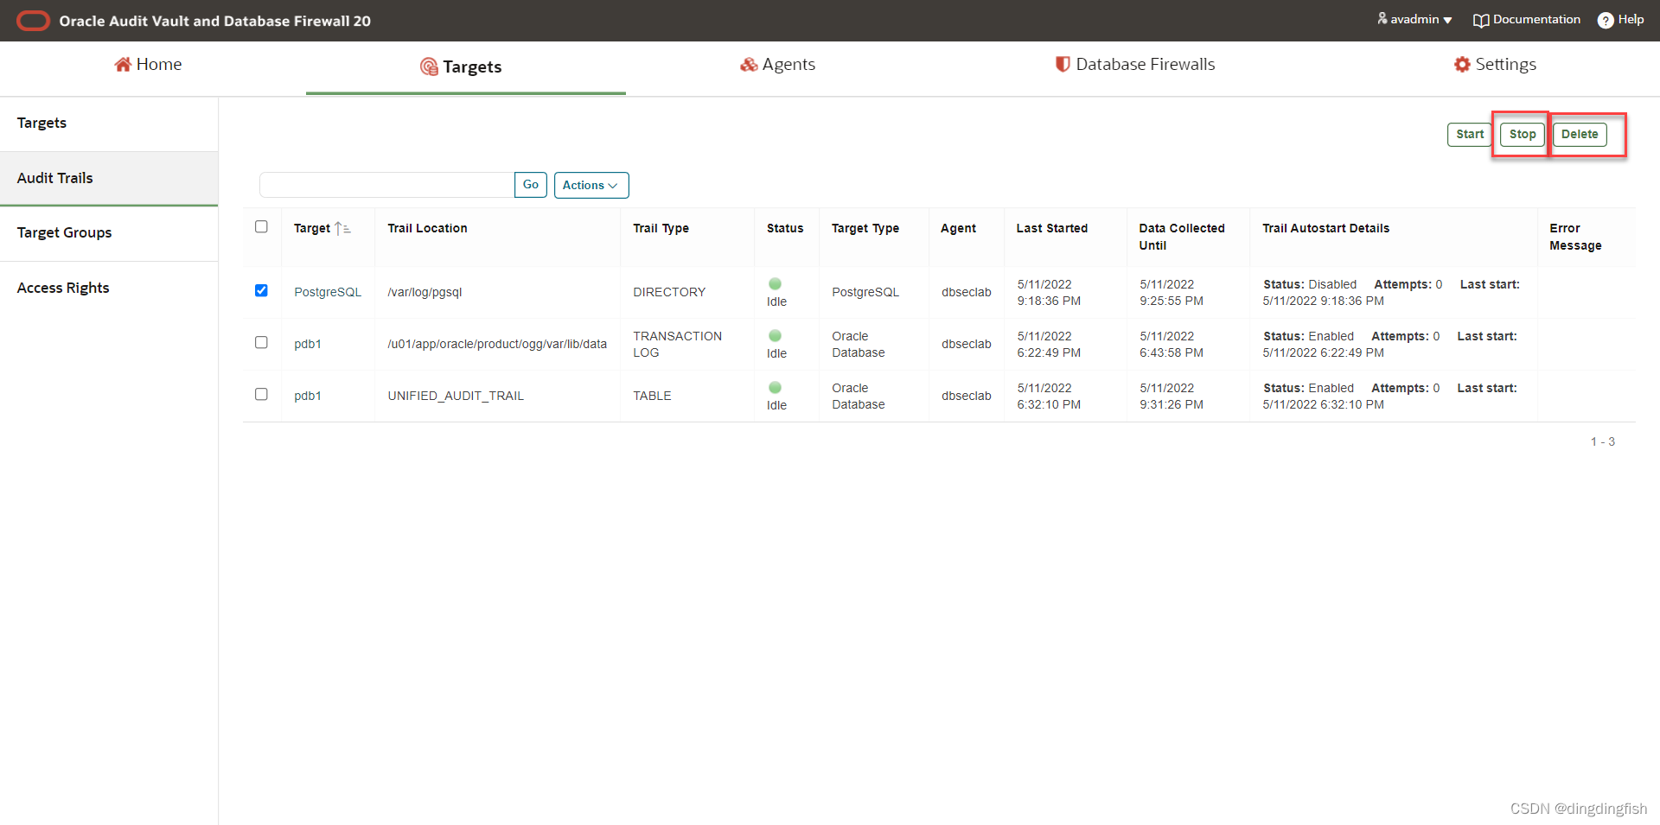Open the Documentation link
Viewport: 1660px width, 825px height.
(1527, 20)
